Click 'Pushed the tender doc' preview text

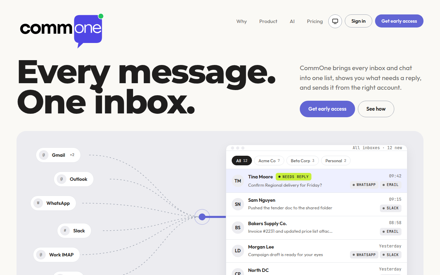pos(290,208)
